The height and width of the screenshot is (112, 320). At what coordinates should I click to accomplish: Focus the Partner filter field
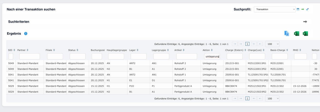point(30,56)
